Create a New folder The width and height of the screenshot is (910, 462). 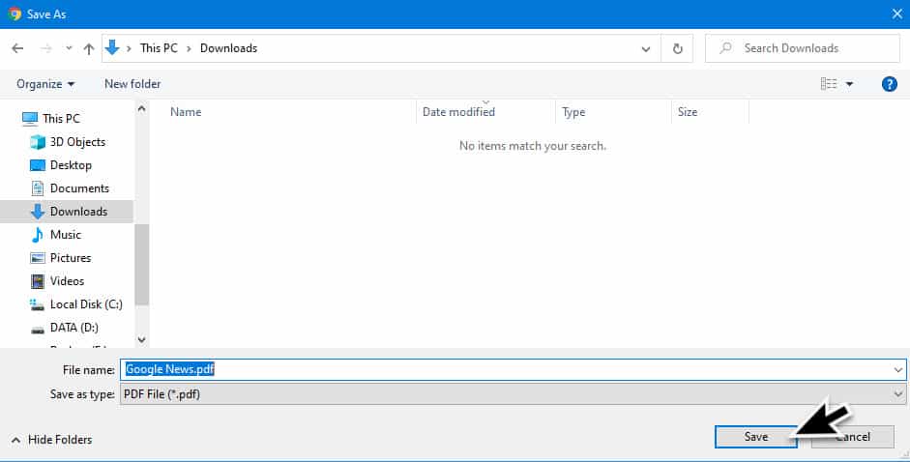pos(132,83)
